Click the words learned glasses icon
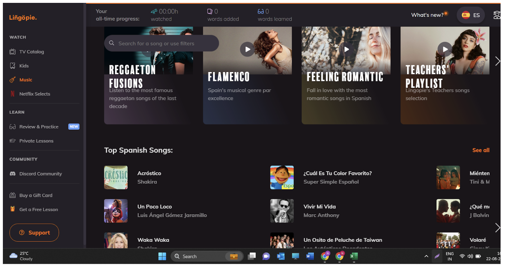This screenshot has height=267, width=506. [x=261, y=11]
